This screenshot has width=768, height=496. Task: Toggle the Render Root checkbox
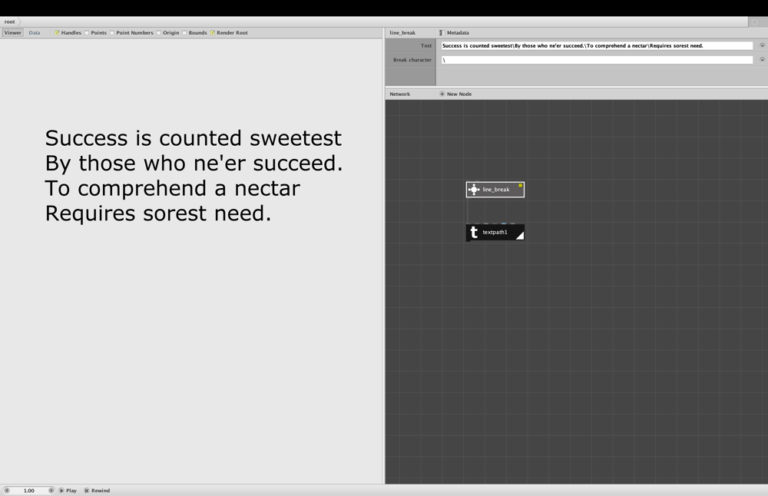(213, 33)
